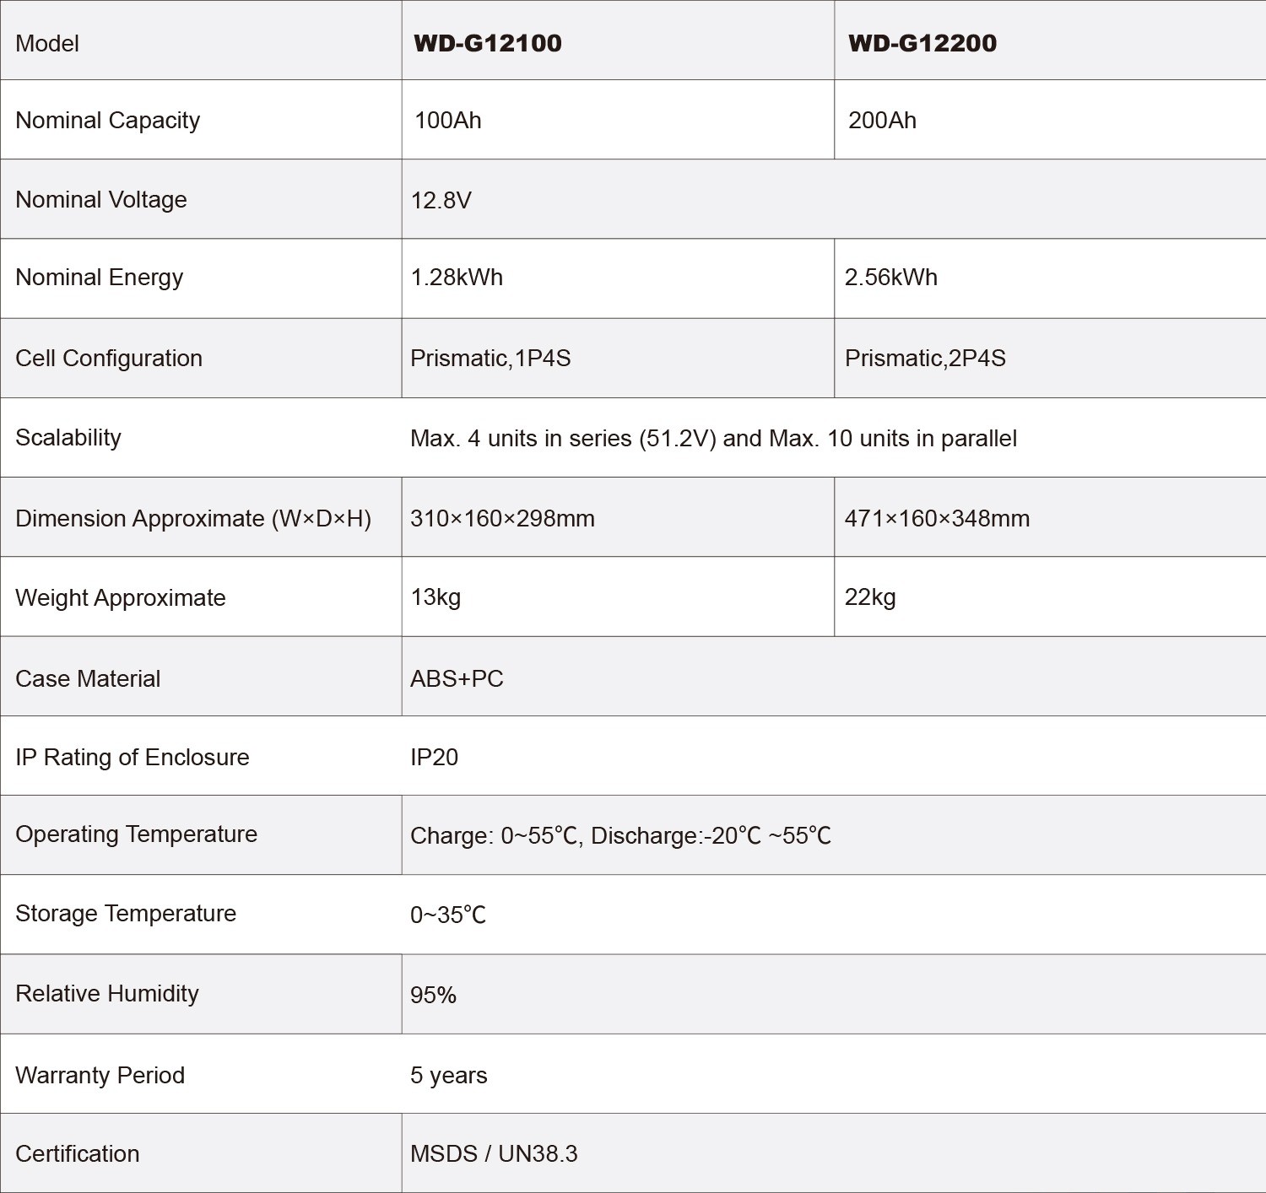The image size is (1266, 1193).
Task: Click the 471×160×348mm dimension value
Action: pos(937,518)
